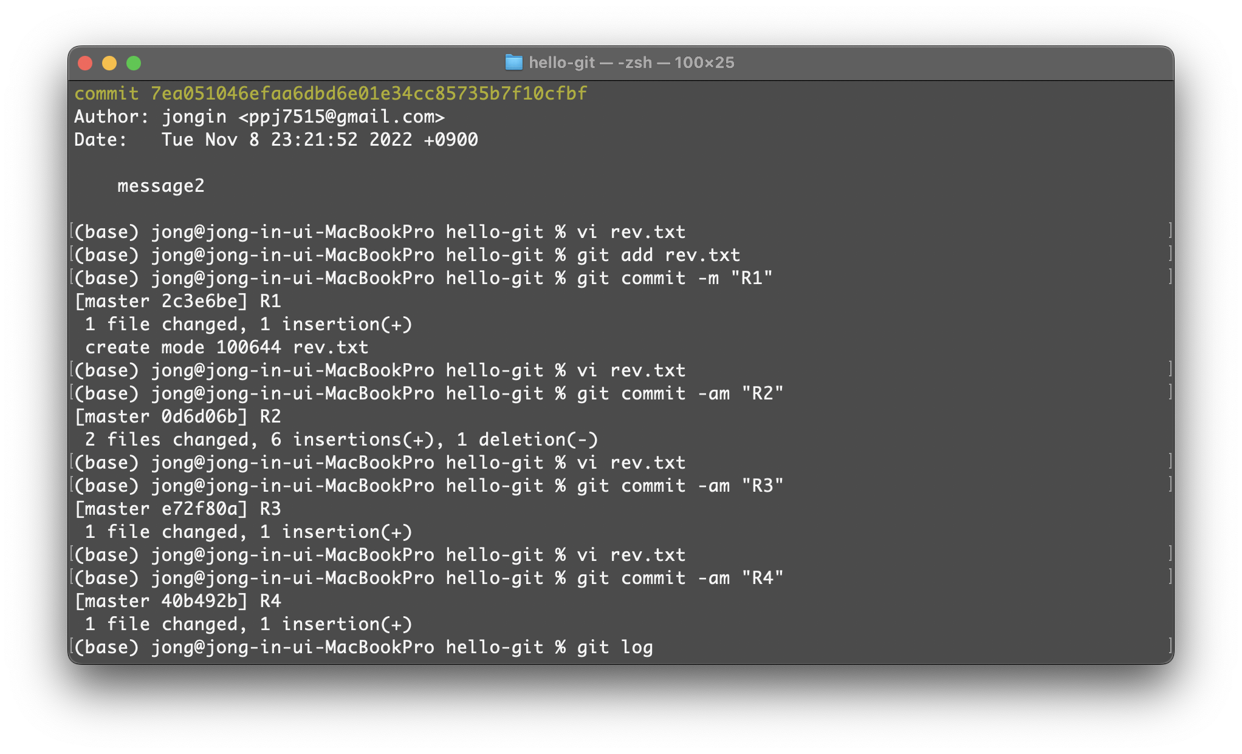Click the create mode 100644 rev.txt line

226,347
